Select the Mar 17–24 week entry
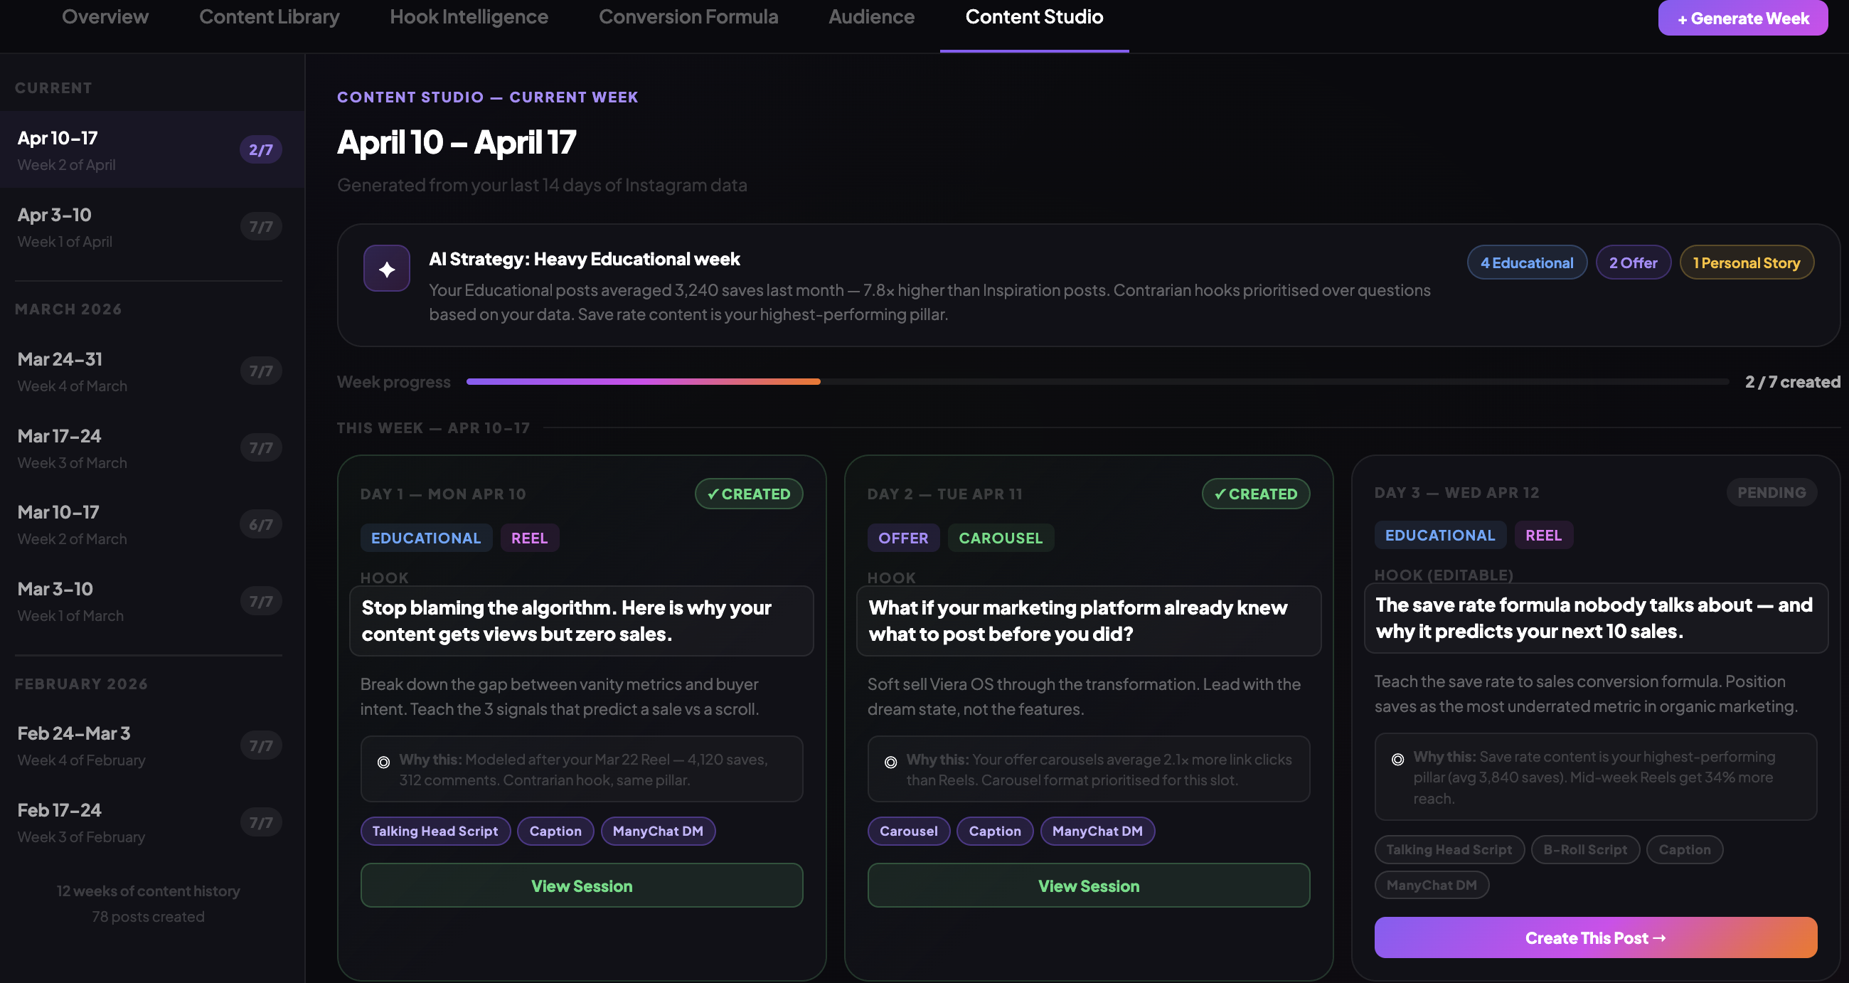This screenshot has width=1849, height=983. (152, 447)
